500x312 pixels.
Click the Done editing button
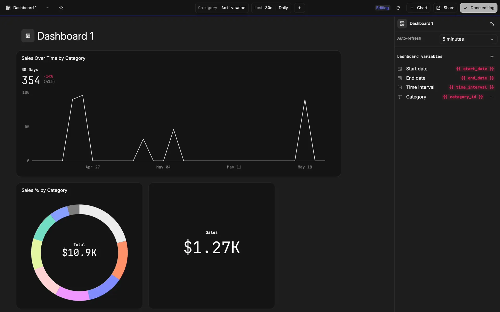pos(478,8)
